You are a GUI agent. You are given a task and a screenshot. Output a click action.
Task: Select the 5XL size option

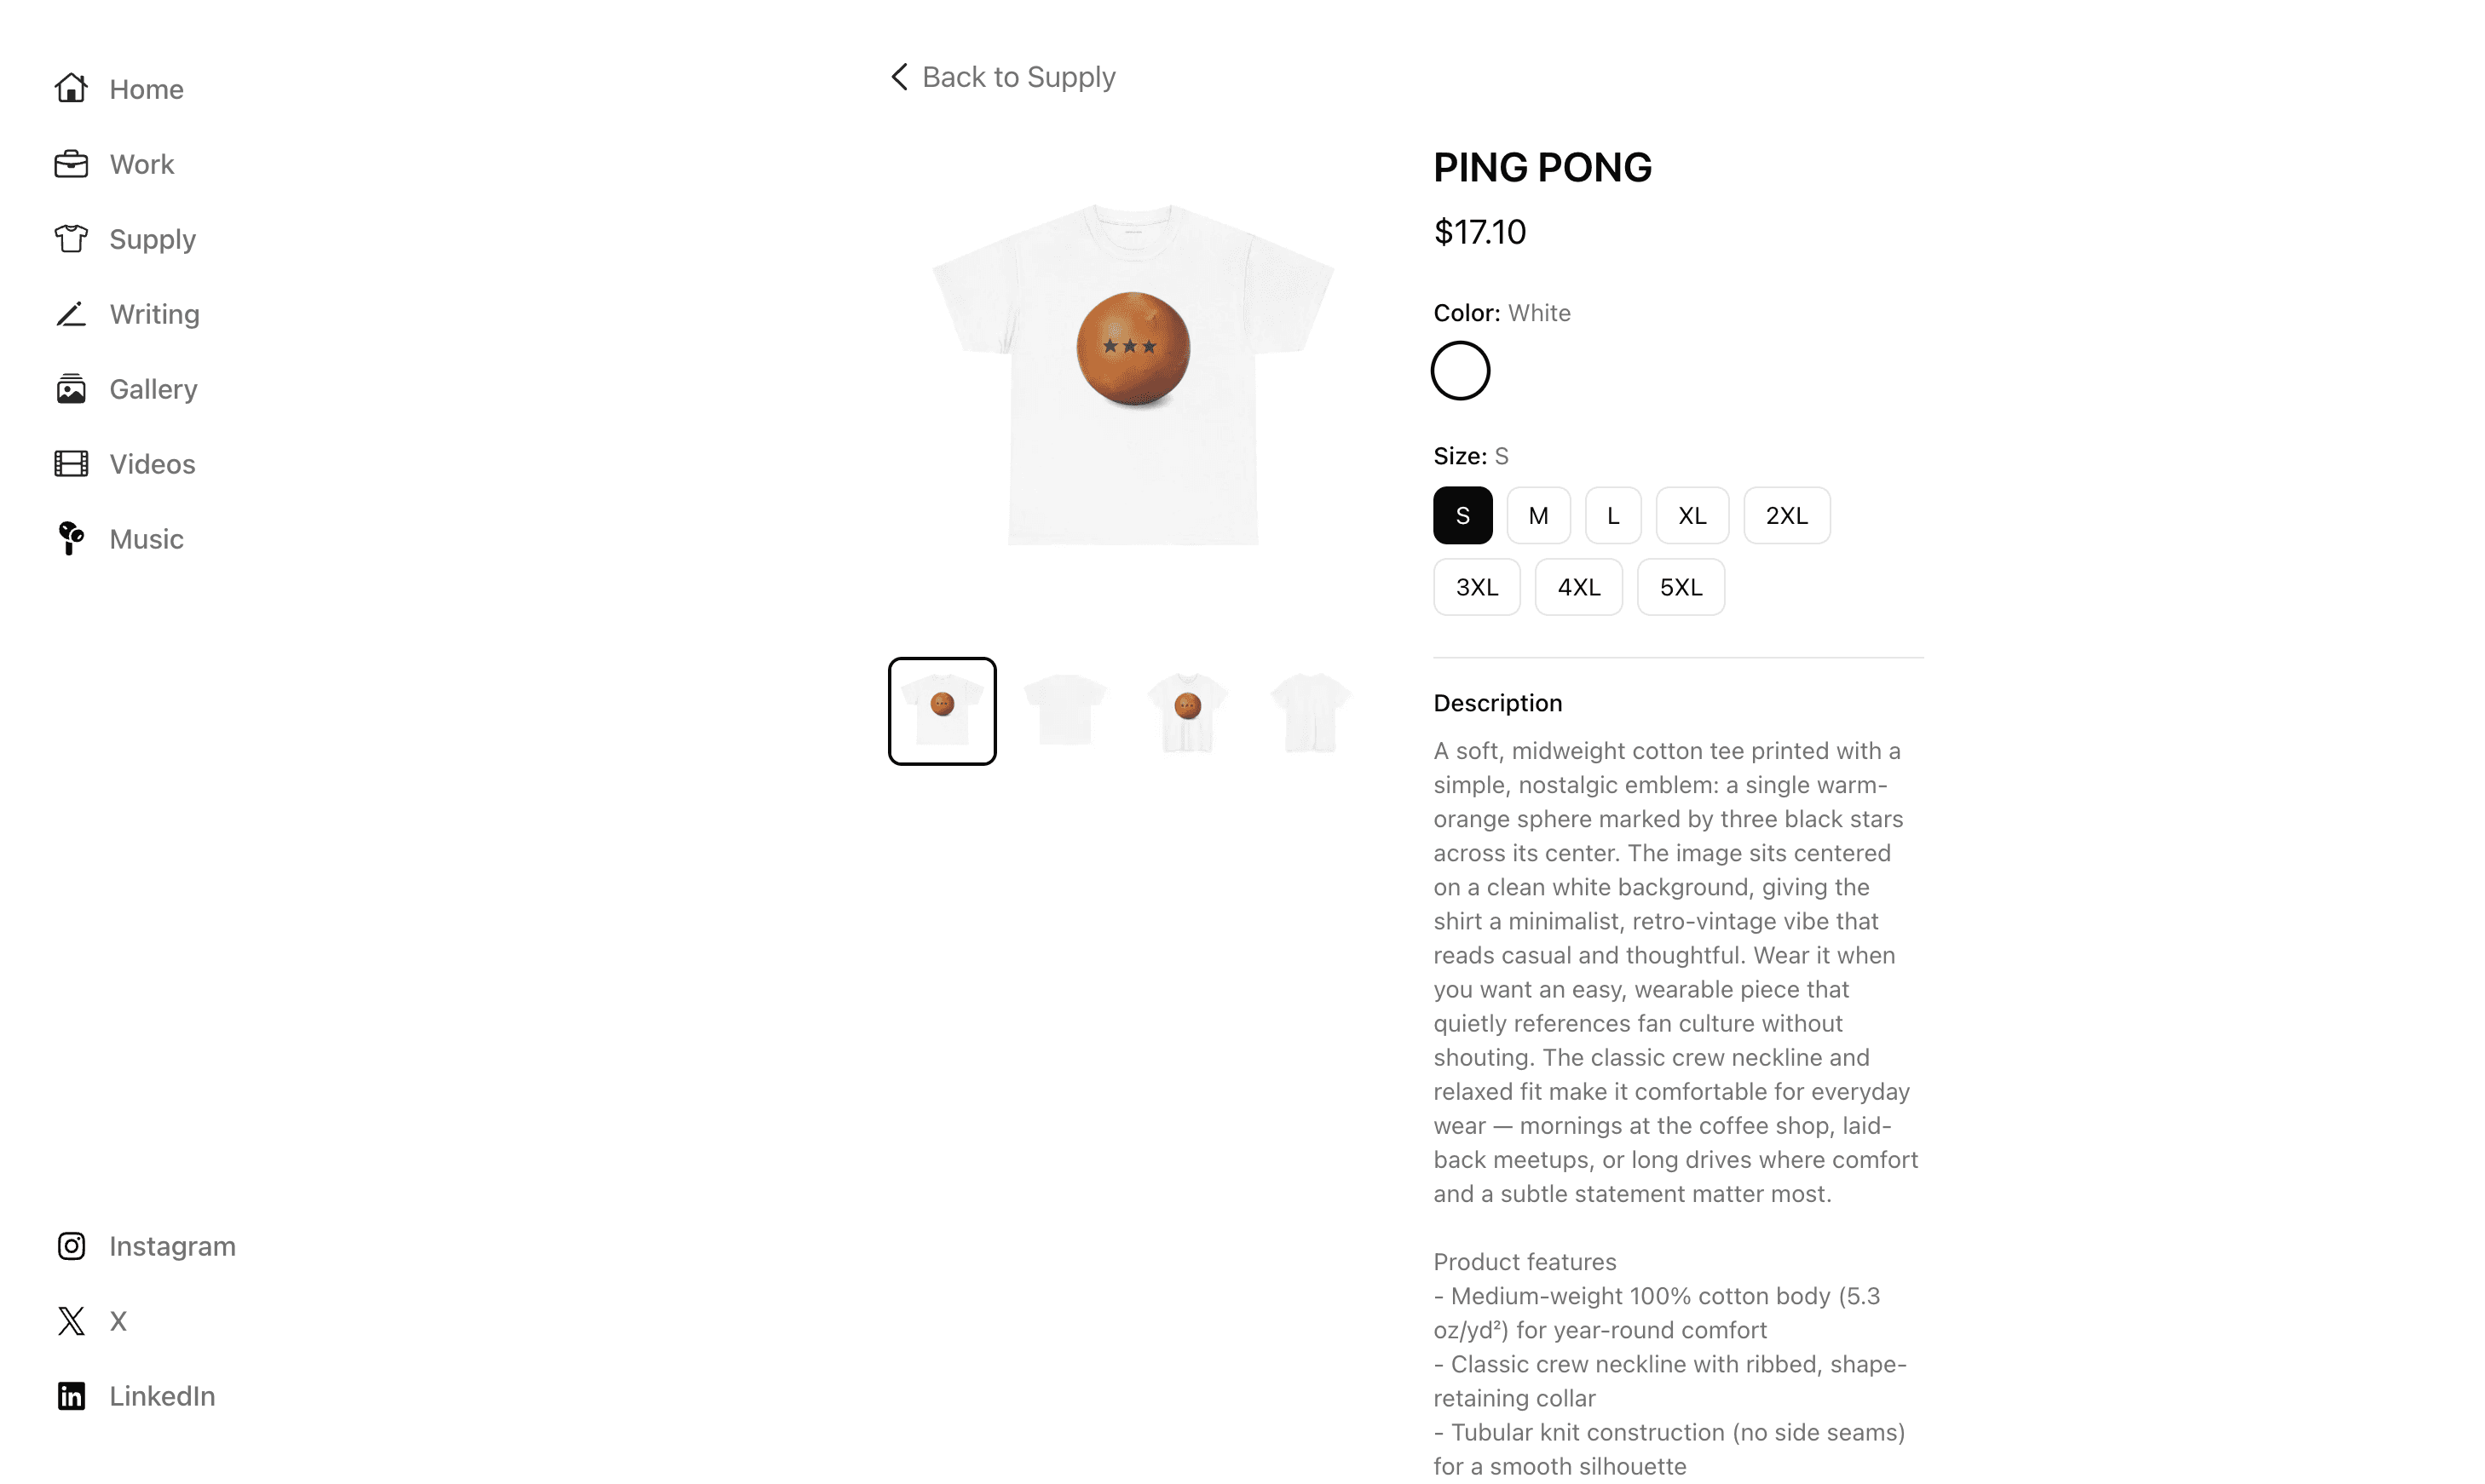tap(1680, 586)
